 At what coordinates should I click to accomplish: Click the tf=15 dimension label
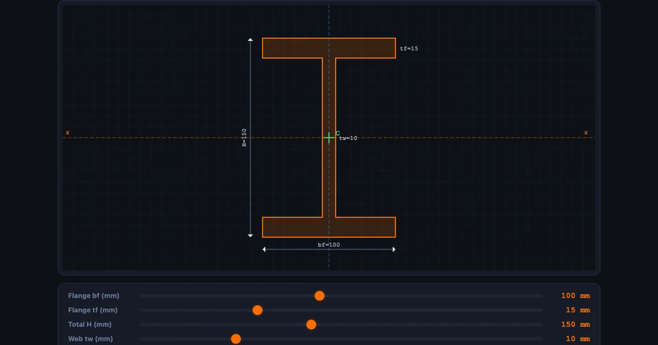pyautogui.click(x=409, y=49)
